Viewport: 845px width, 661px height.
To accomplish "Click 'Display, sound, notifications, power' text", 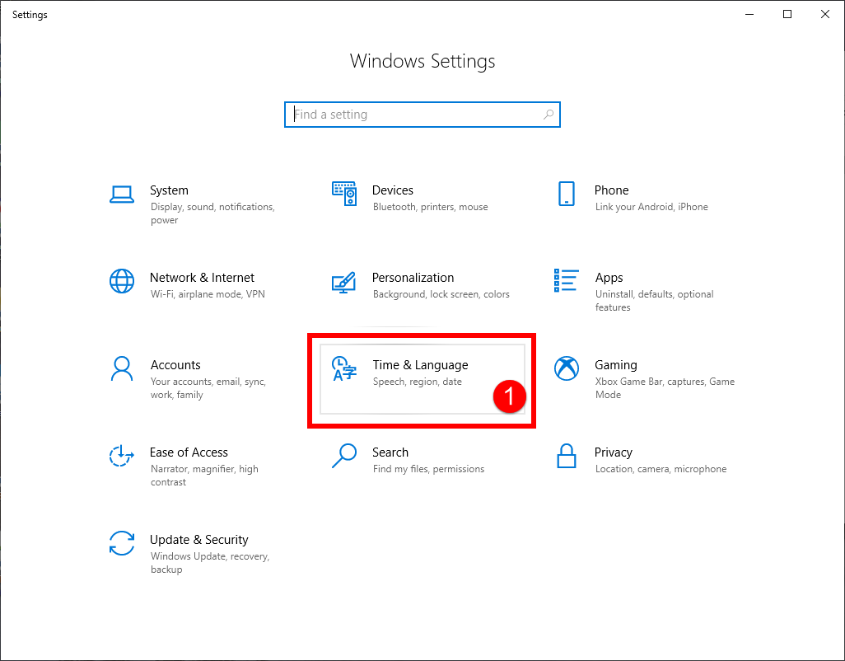I will click(212, 213).
